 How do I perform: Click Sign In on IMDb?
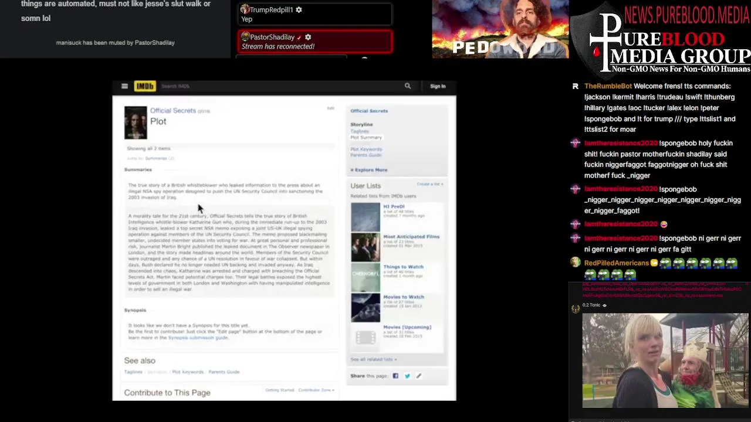438,86
